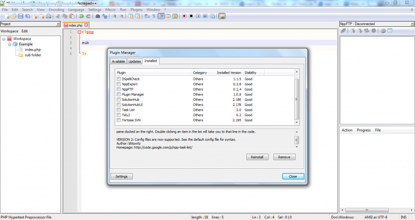
Task: Start macro recording with red record icon
Action: [184, 16]
